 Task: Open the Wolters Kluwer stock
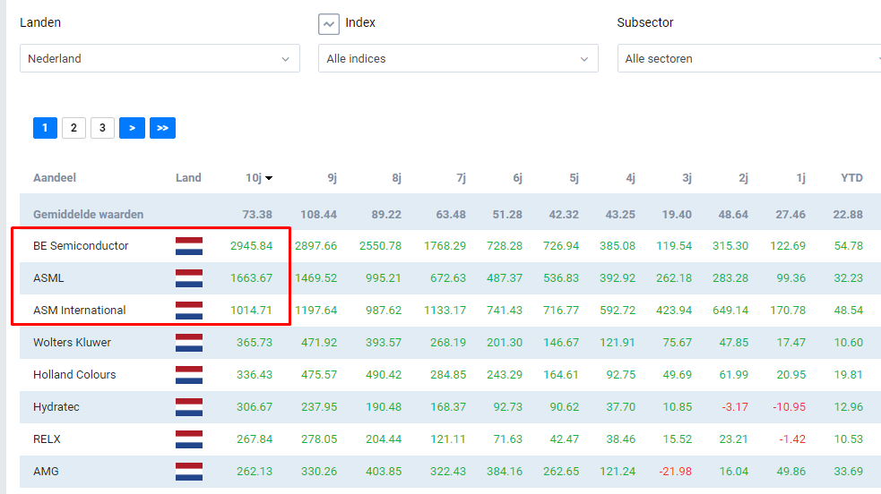[x=72, y=343]
